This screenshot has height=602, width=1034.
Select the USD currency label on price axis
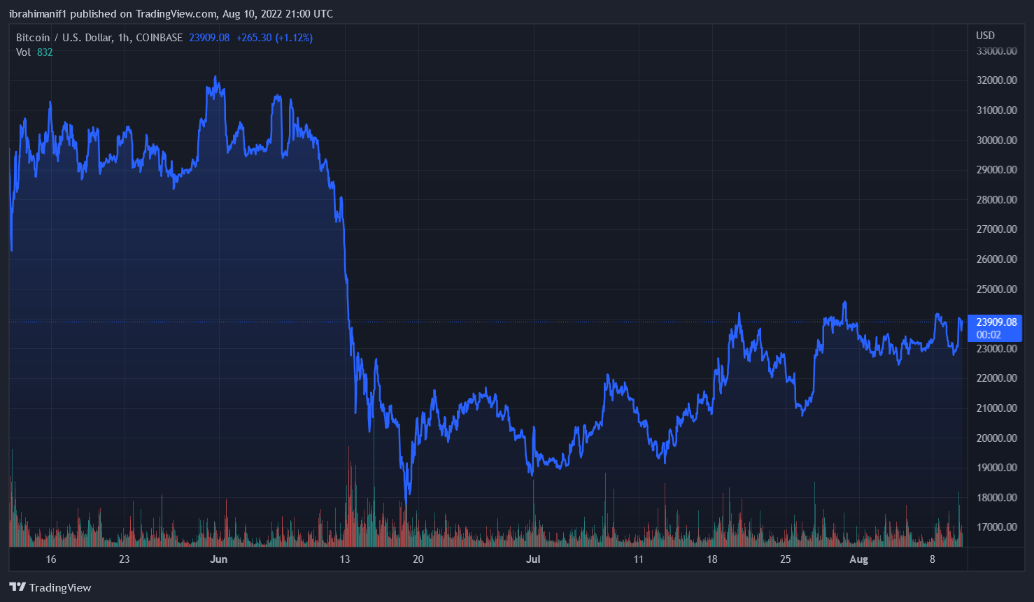pyautogui.click(x=985, y=36)
